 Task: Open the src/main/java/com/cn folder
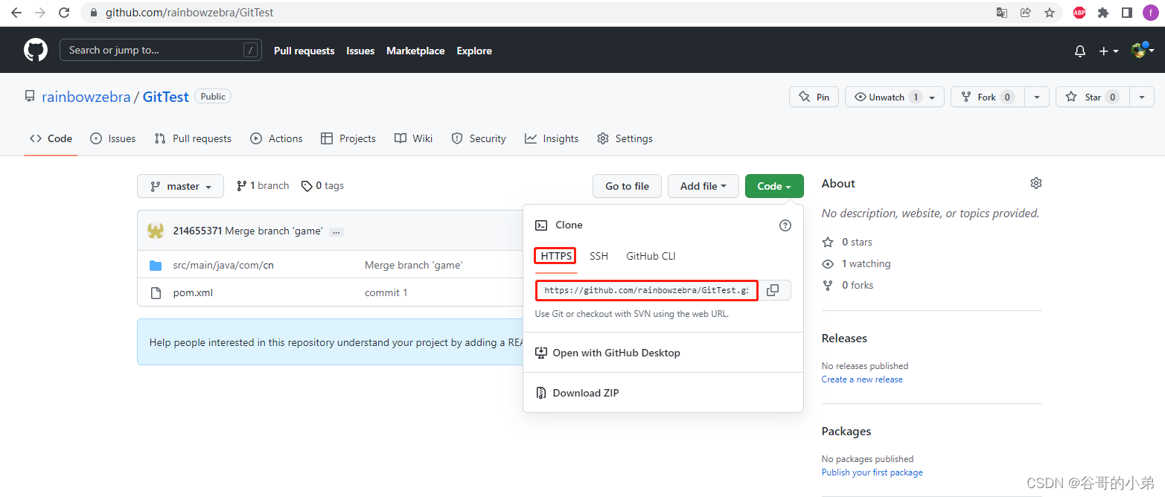(x=223, y=265)
